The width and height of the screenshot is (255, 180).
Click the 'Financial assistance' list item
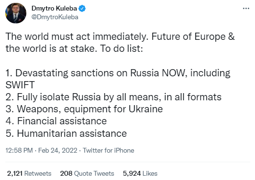56,121
